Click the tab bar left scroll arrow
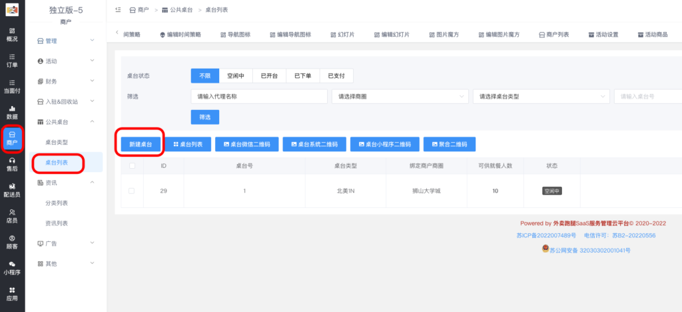The height and width of the screenshot is (312, 682). click(x=117, y=33)
